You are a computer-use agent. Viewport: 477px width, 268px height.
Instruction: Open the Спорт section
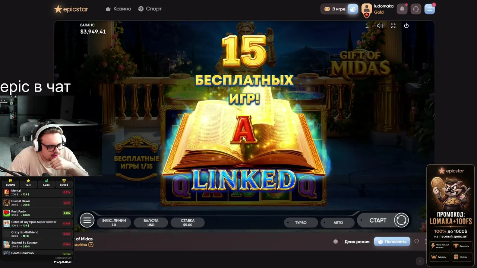click(150, 9)
